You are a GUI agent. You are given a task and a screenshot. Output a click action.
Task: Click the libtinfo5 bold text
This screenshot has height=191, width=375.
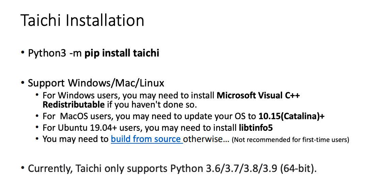click(256, 128)
